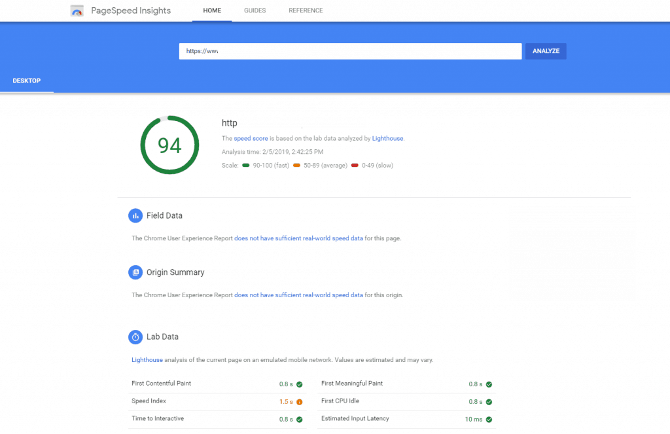
Task: Open the Lighthouse link under Lab Data
Action: click(147, 360)
